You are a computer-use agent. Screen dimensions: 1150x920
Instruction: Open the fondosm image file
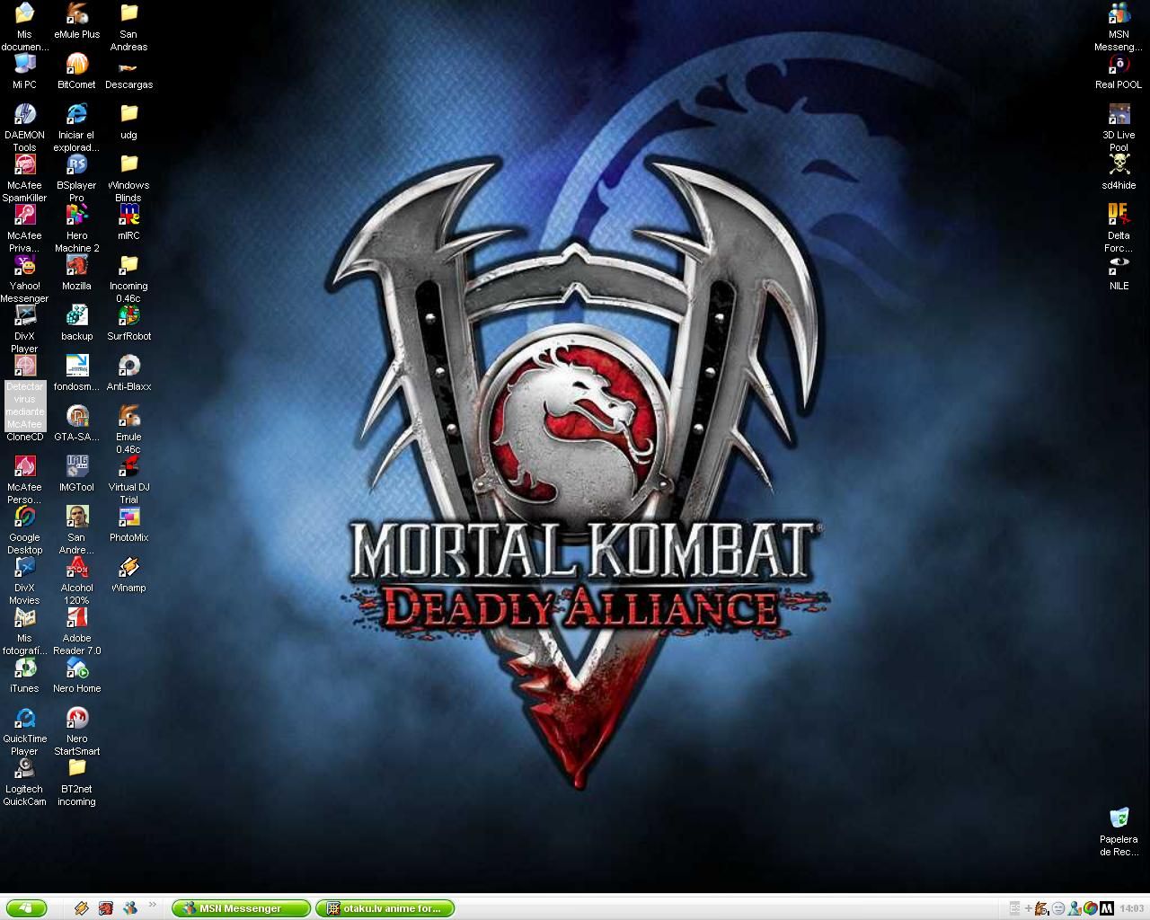point(77,366)
